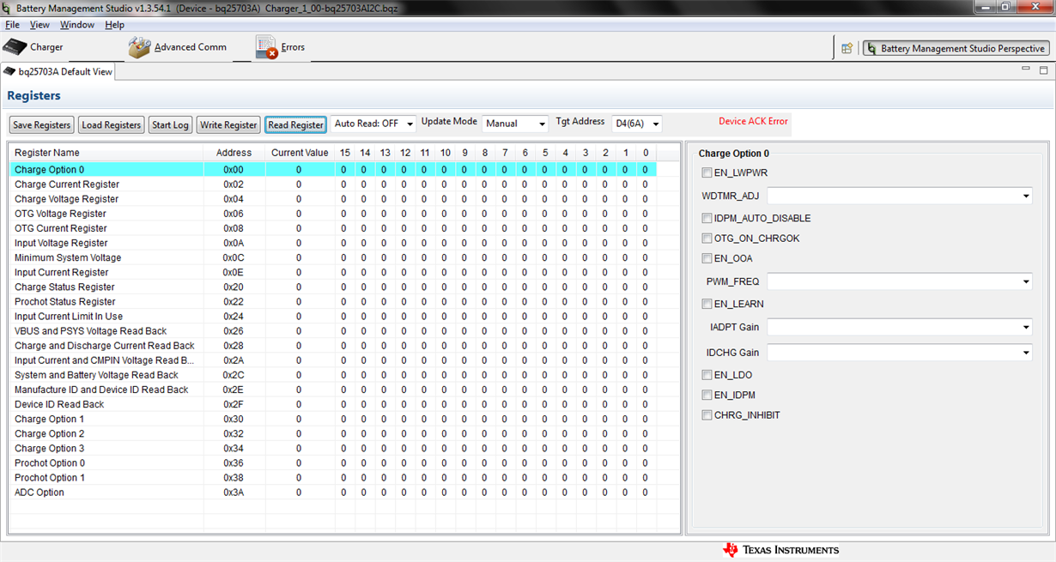Select the Input Current Limit In Use row
This screenshot has height=562, width=1056.
333,316
